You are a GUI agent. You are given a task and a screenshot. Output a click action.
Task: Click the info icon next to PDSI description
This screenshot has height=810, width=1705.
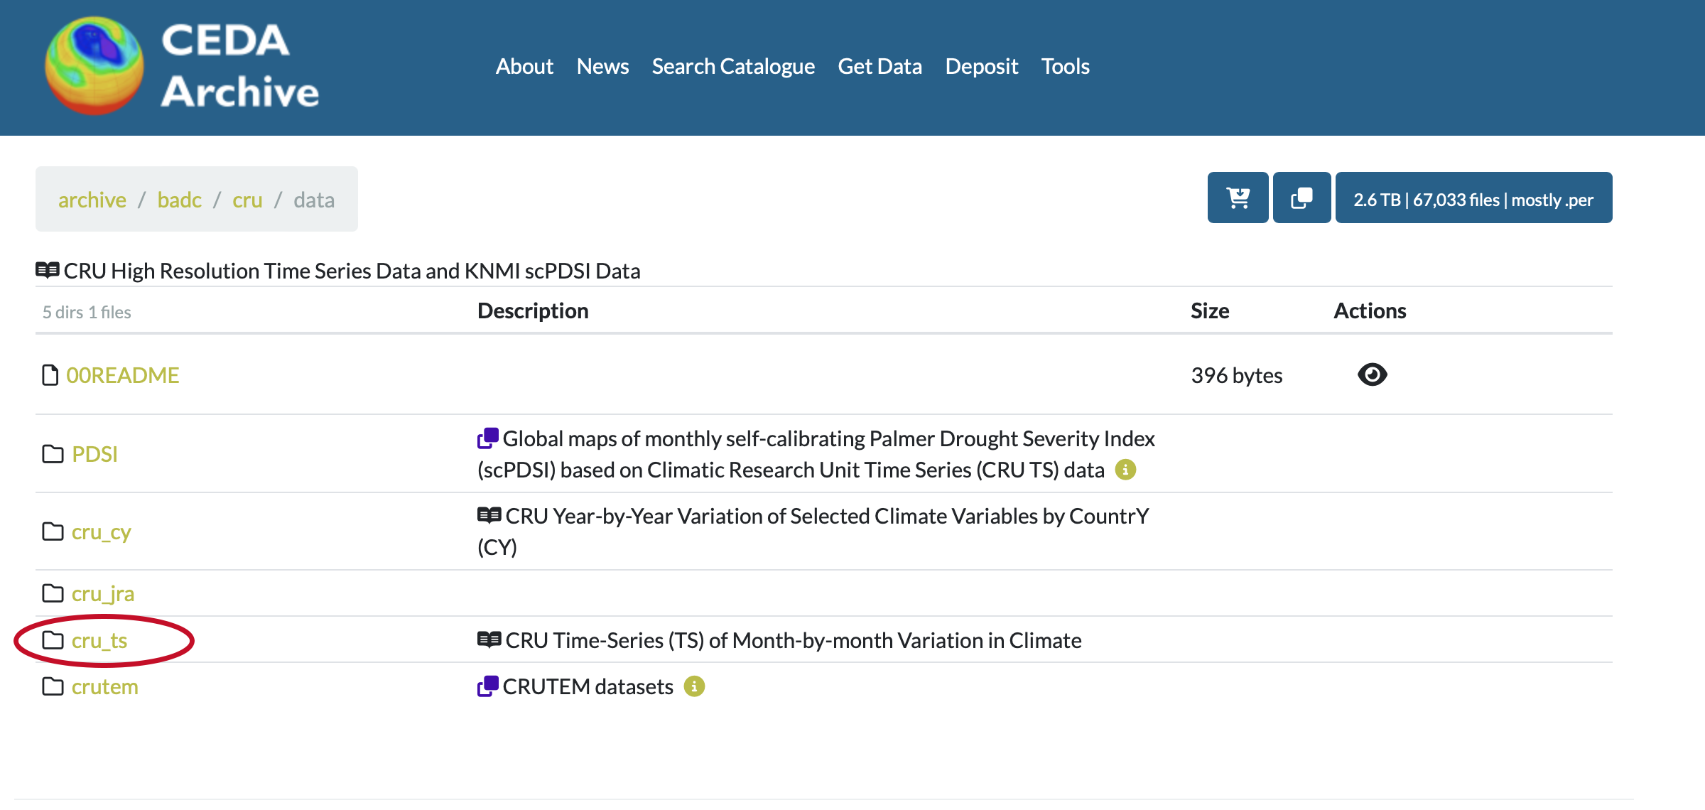pos(1125,470)
